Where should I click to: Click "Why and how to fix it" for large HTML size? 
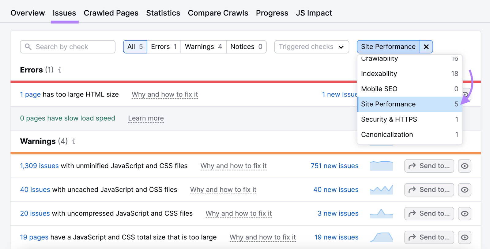pyautogui.click(x=164, y=94)
